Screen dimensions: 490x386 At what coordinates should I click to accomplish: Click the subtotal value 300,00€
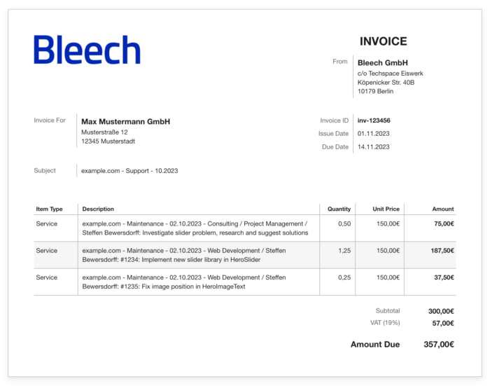click(441, 311)
